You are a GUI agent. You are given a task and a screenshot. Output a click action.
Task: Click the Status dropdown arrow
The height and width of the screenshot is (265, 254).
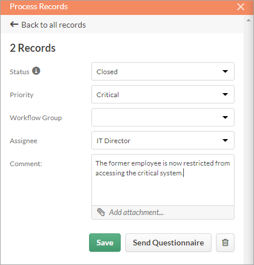(225, 71)
